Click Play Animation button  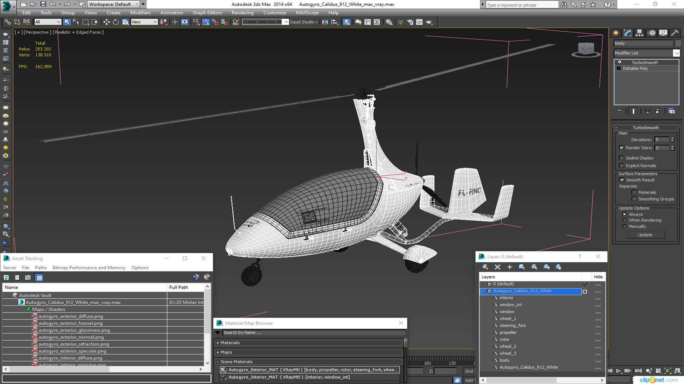click(618, 371)
